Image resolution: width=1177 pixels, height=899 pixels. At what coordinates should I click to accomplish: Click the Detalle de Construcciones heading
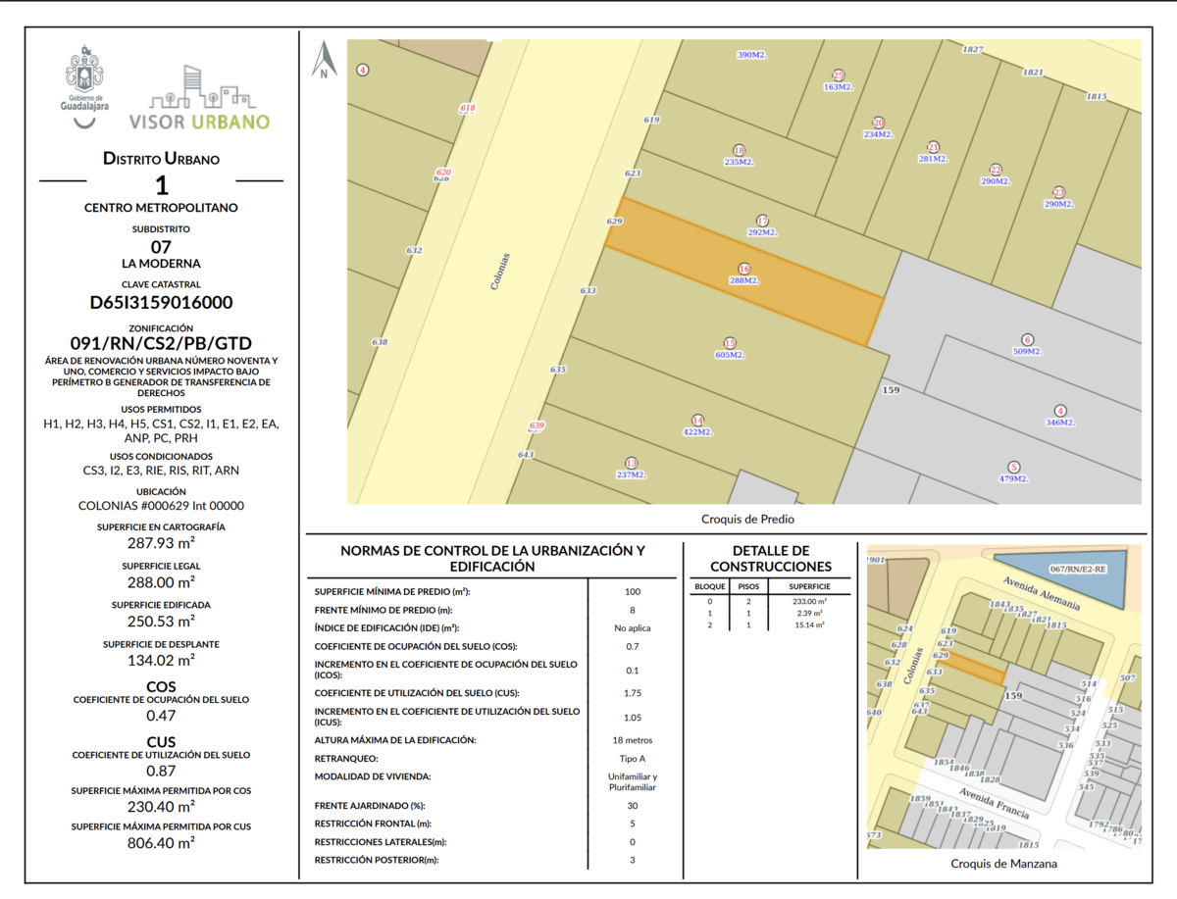[x=771, y=559]
